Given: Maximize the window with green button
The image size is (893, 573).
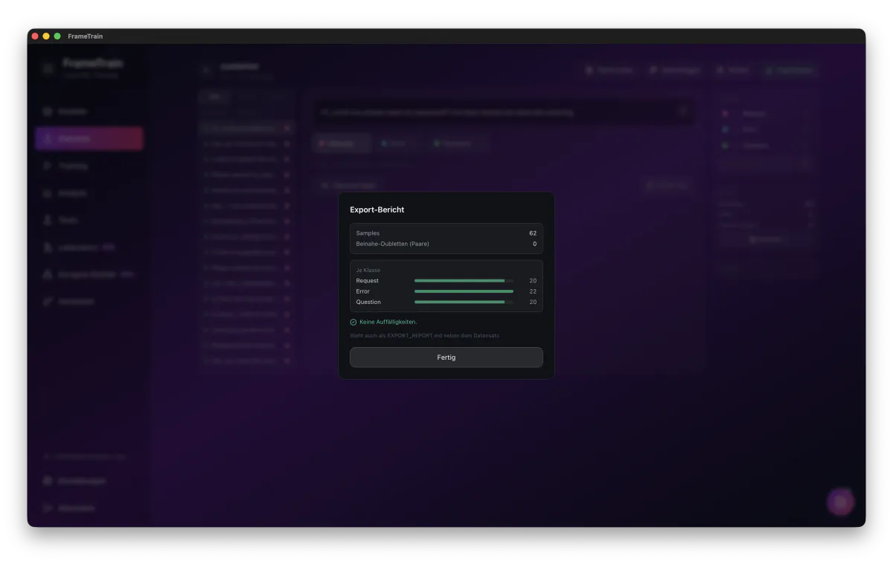Looking at the screenshot, I should (x=57, y=36).
